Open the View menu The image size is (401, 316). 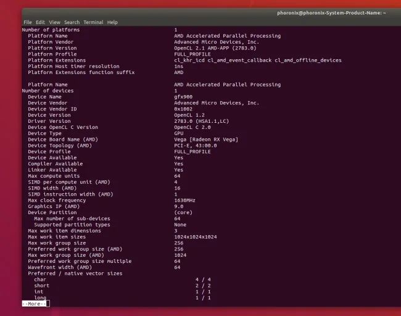(55, 22)
